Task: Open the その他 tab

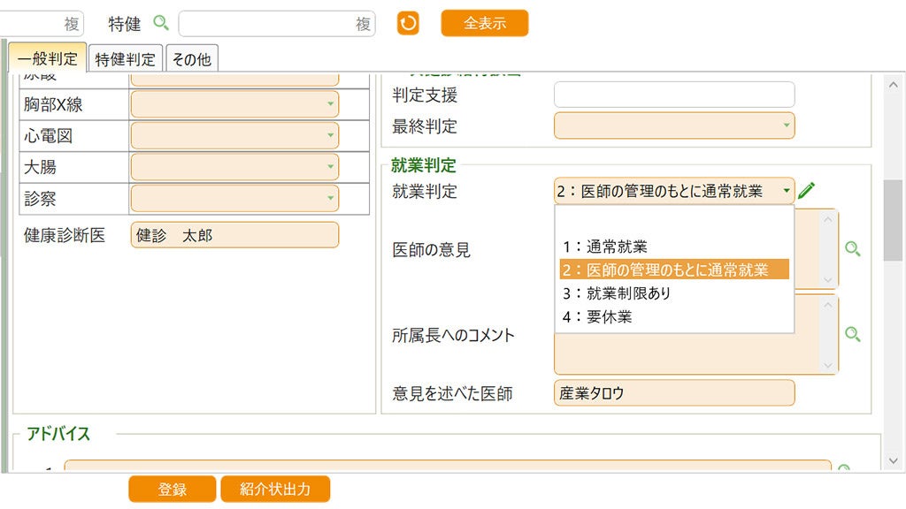Action: point(191,59)
